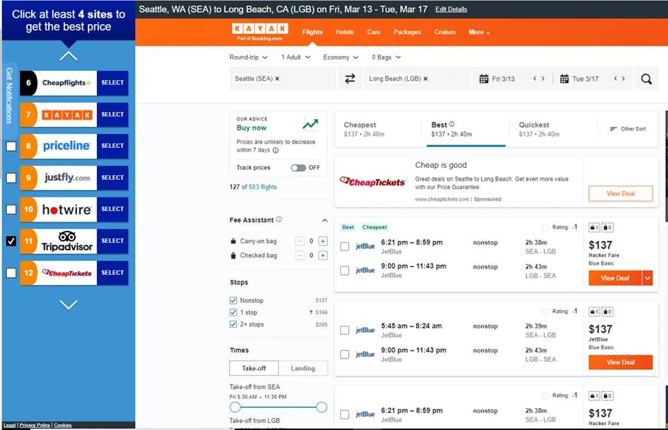Decrease checked bag count
Screen dimensions: 668x430
click(300, 256)
